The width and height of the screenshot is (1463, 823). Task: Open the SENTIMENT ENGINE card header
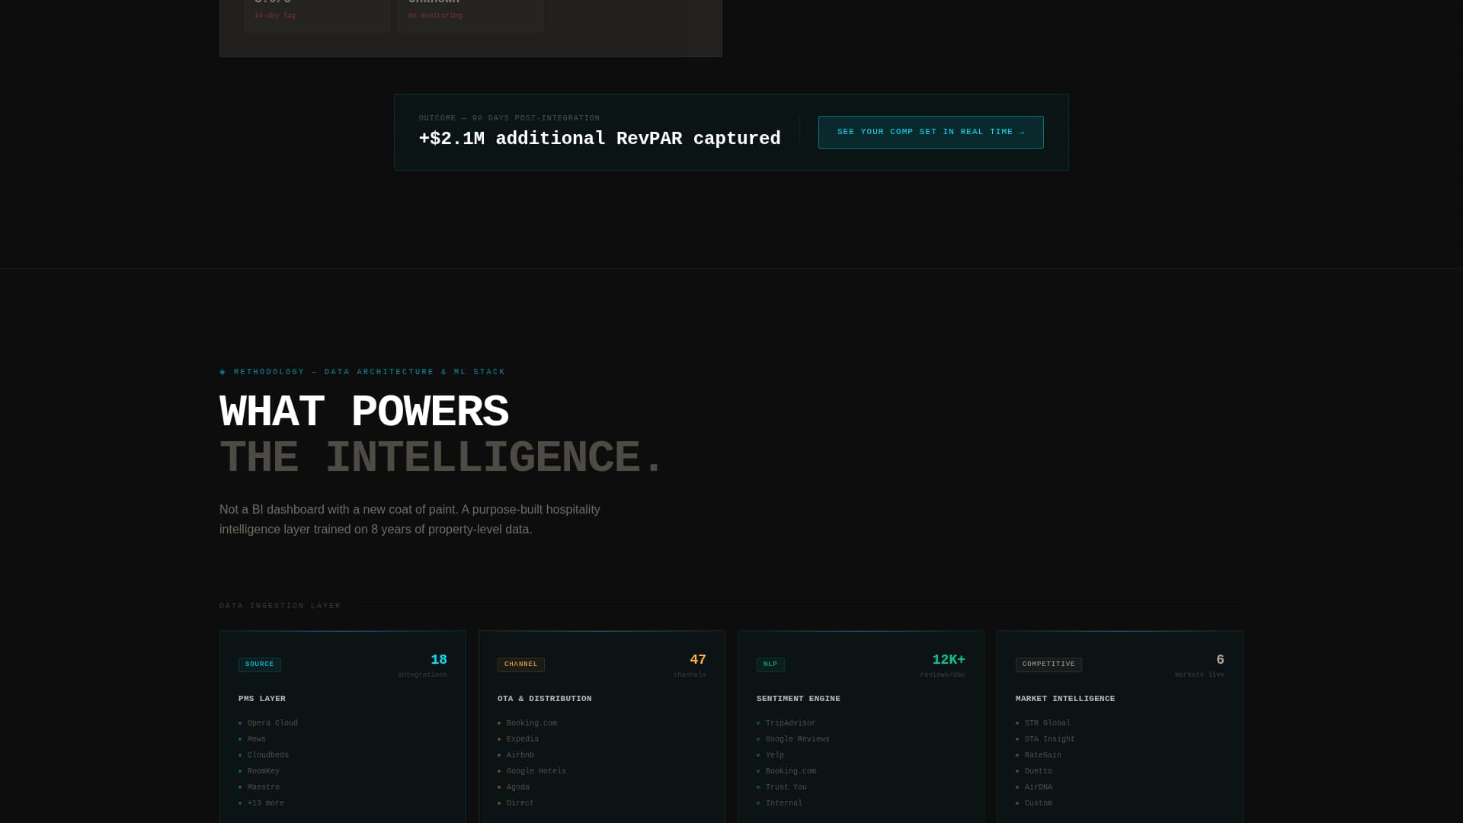coord(799,699)
